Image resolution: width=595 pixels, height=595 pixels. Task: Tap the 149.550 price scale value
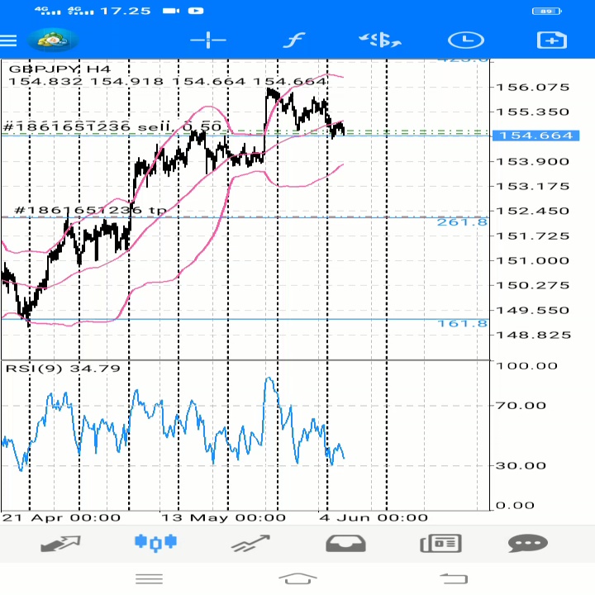[533, 311]
